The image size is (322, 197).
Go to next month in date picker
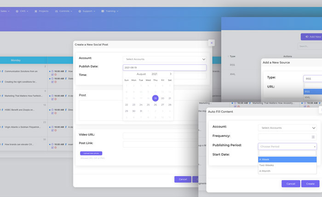tap(171, 74)
